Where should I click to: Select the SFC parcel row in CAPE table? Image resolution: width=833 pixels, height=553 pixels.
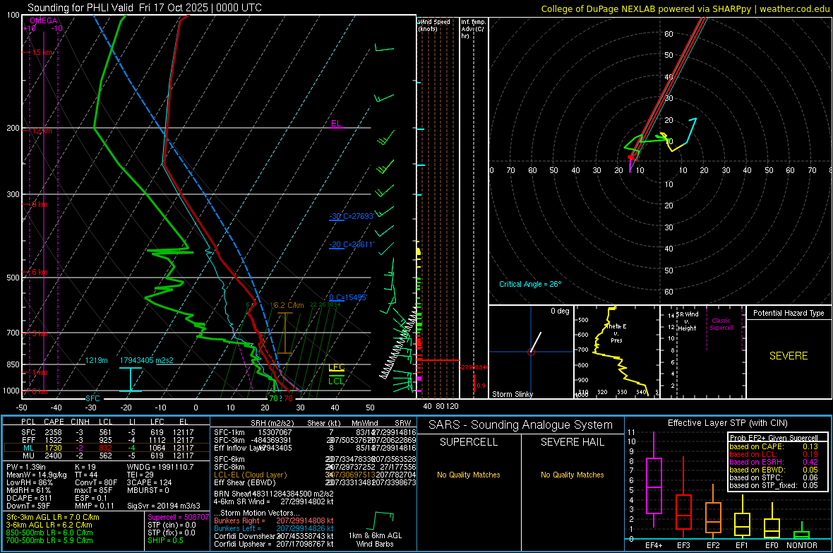pyautogui.click(x=107, y=432)
